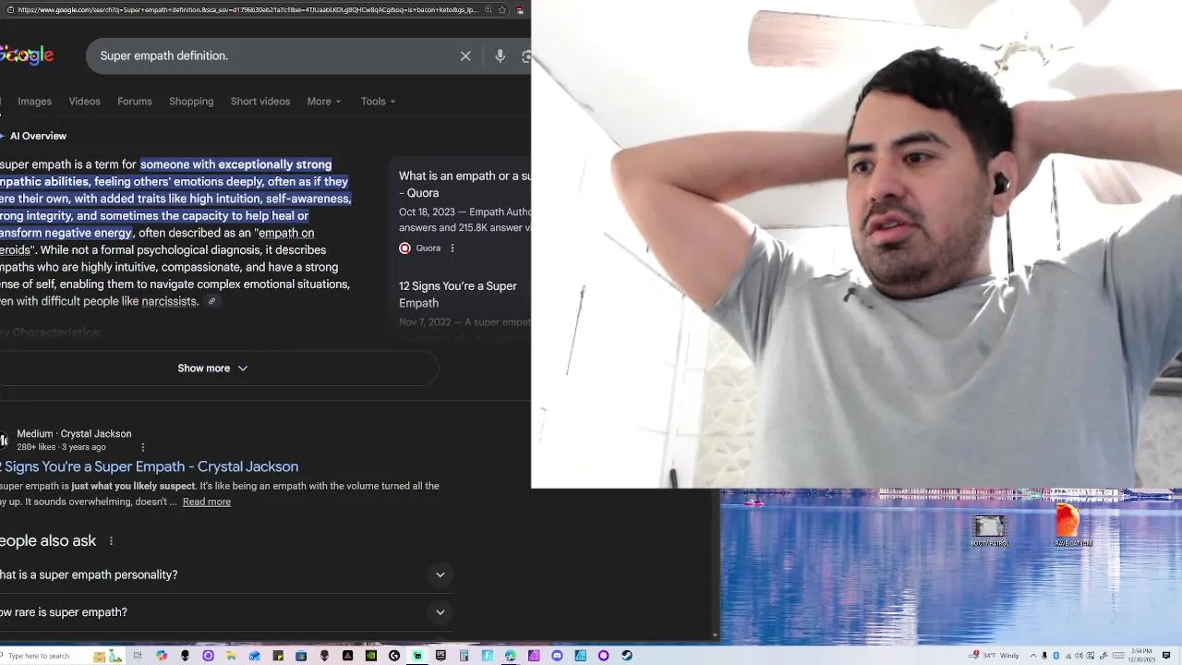The height and width of the screenshot is (665, 1182).
Task: Clear the search box with the X icon
Action: point(465,56)
